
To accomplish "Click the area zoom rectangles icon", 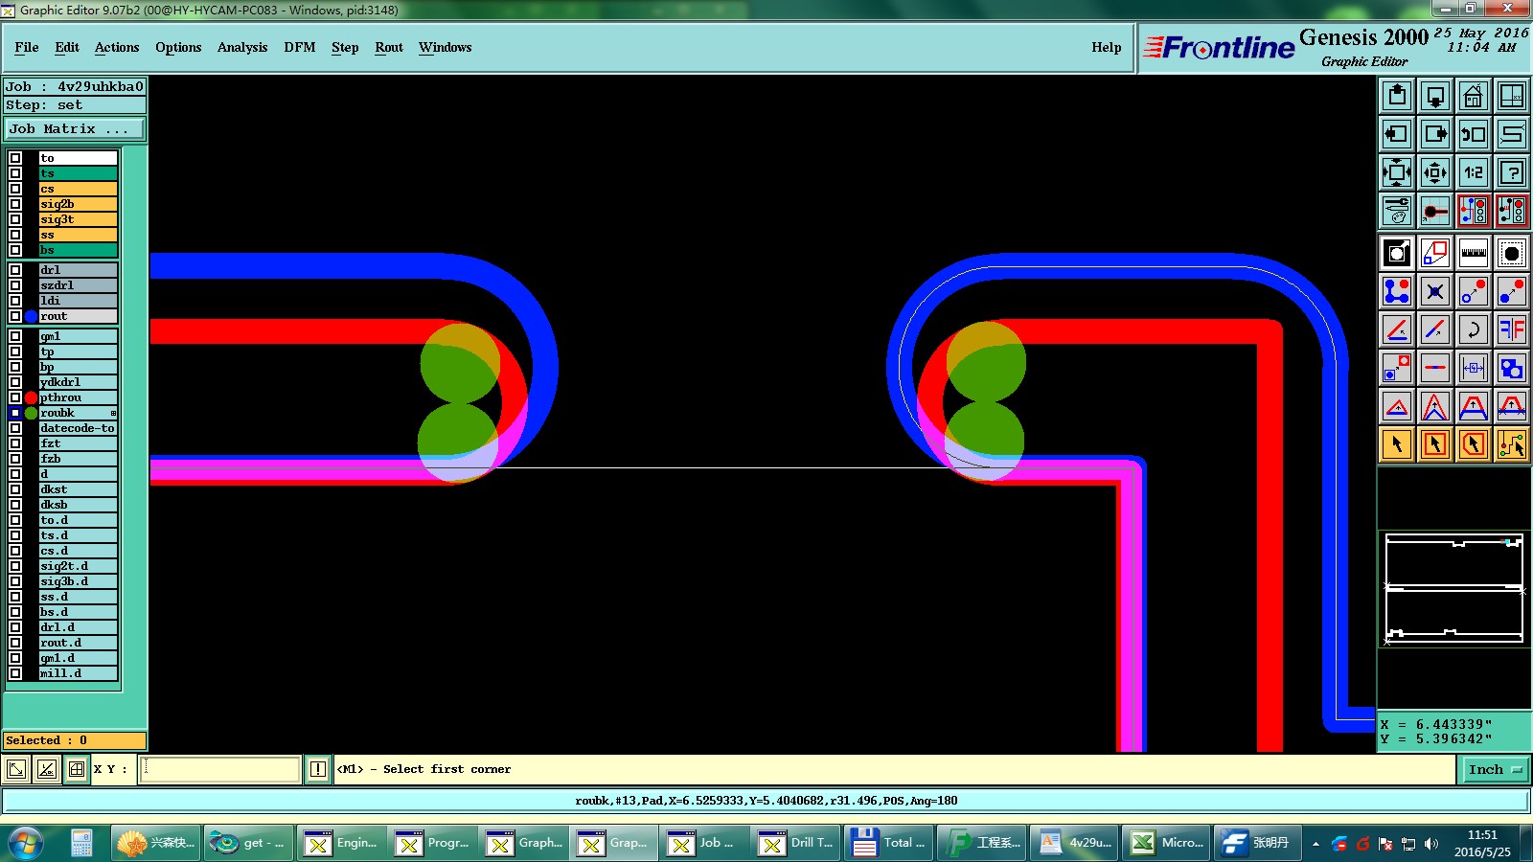I will pos(1435,253).
